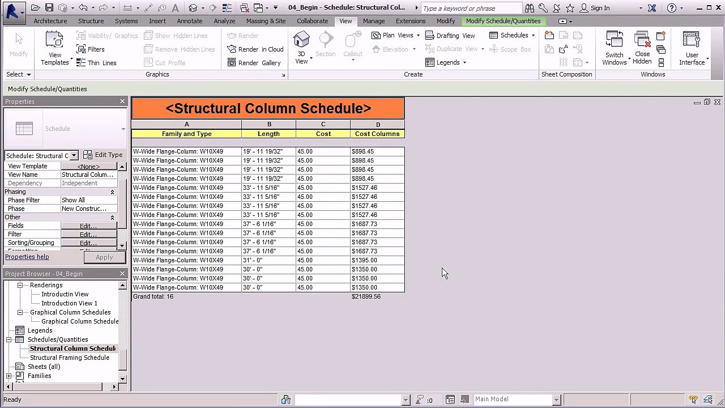Click the Open file icon in quick access toolbar
Viewport: 725px width, 408px height.
pos(35,8)
